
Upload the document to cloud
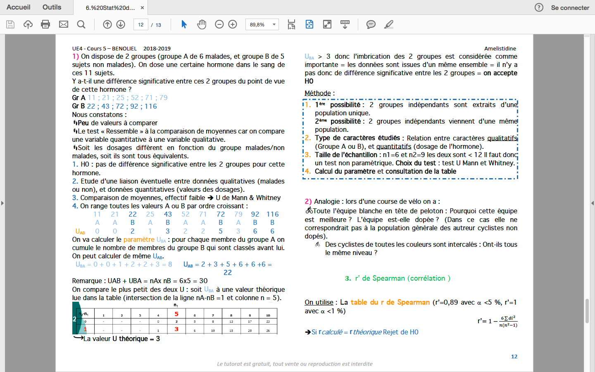[28, 24]
